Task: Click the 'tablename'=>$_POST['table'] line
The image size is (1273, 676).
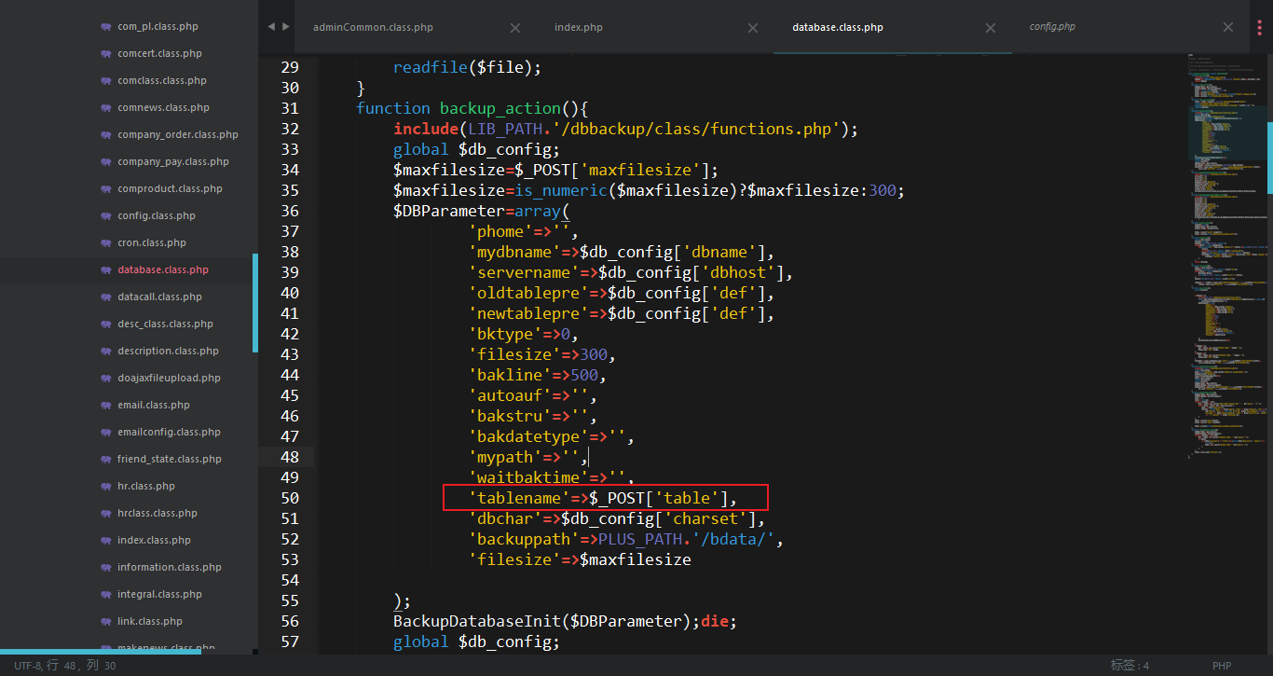Action: (603, 498)
